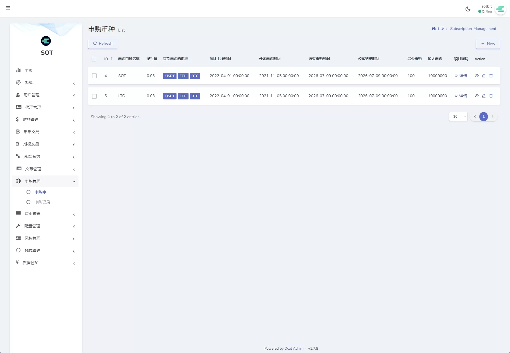Screen dimensions: 510x353
Task: Open 详情 link on the LTG row
Action: pos(461,96)
